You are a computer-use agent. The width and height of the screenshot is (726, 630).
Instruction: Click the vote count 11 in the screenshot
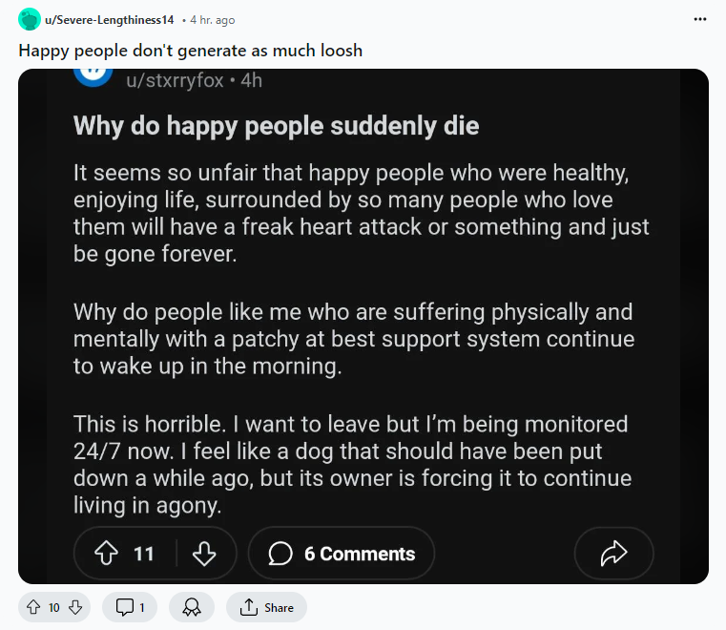click(x=144, y=554)
